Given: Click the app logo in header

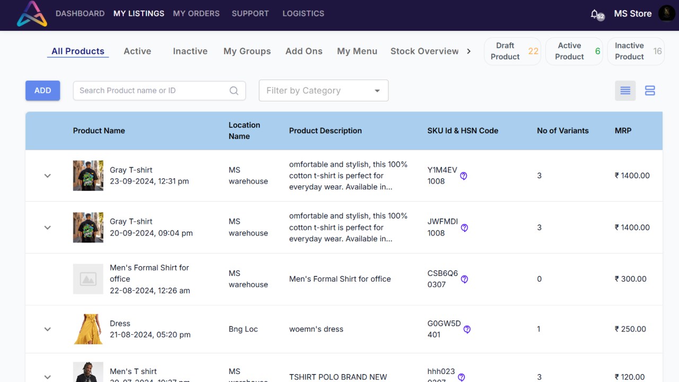Looking at the screenshot, I should (32, 14).
